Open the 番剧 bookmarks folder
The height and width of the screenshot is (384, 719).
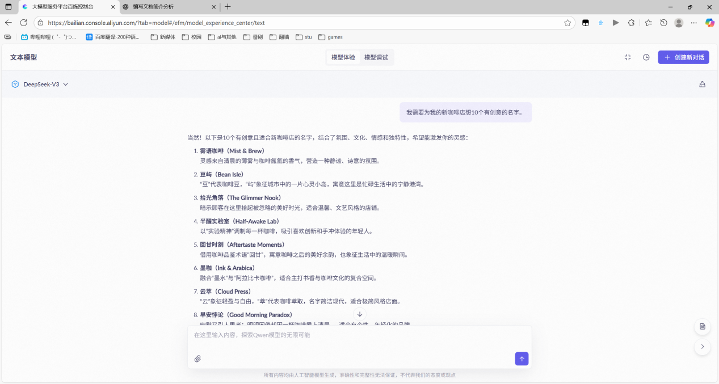pyautogui.click(x=253, y=37)
